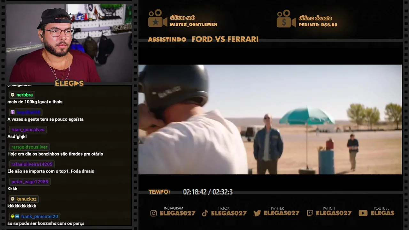This screenshot has height=230, width=409.
Task: Click the TikTok ELEGAS027 handle text
Action: click(x=229, y=213)
